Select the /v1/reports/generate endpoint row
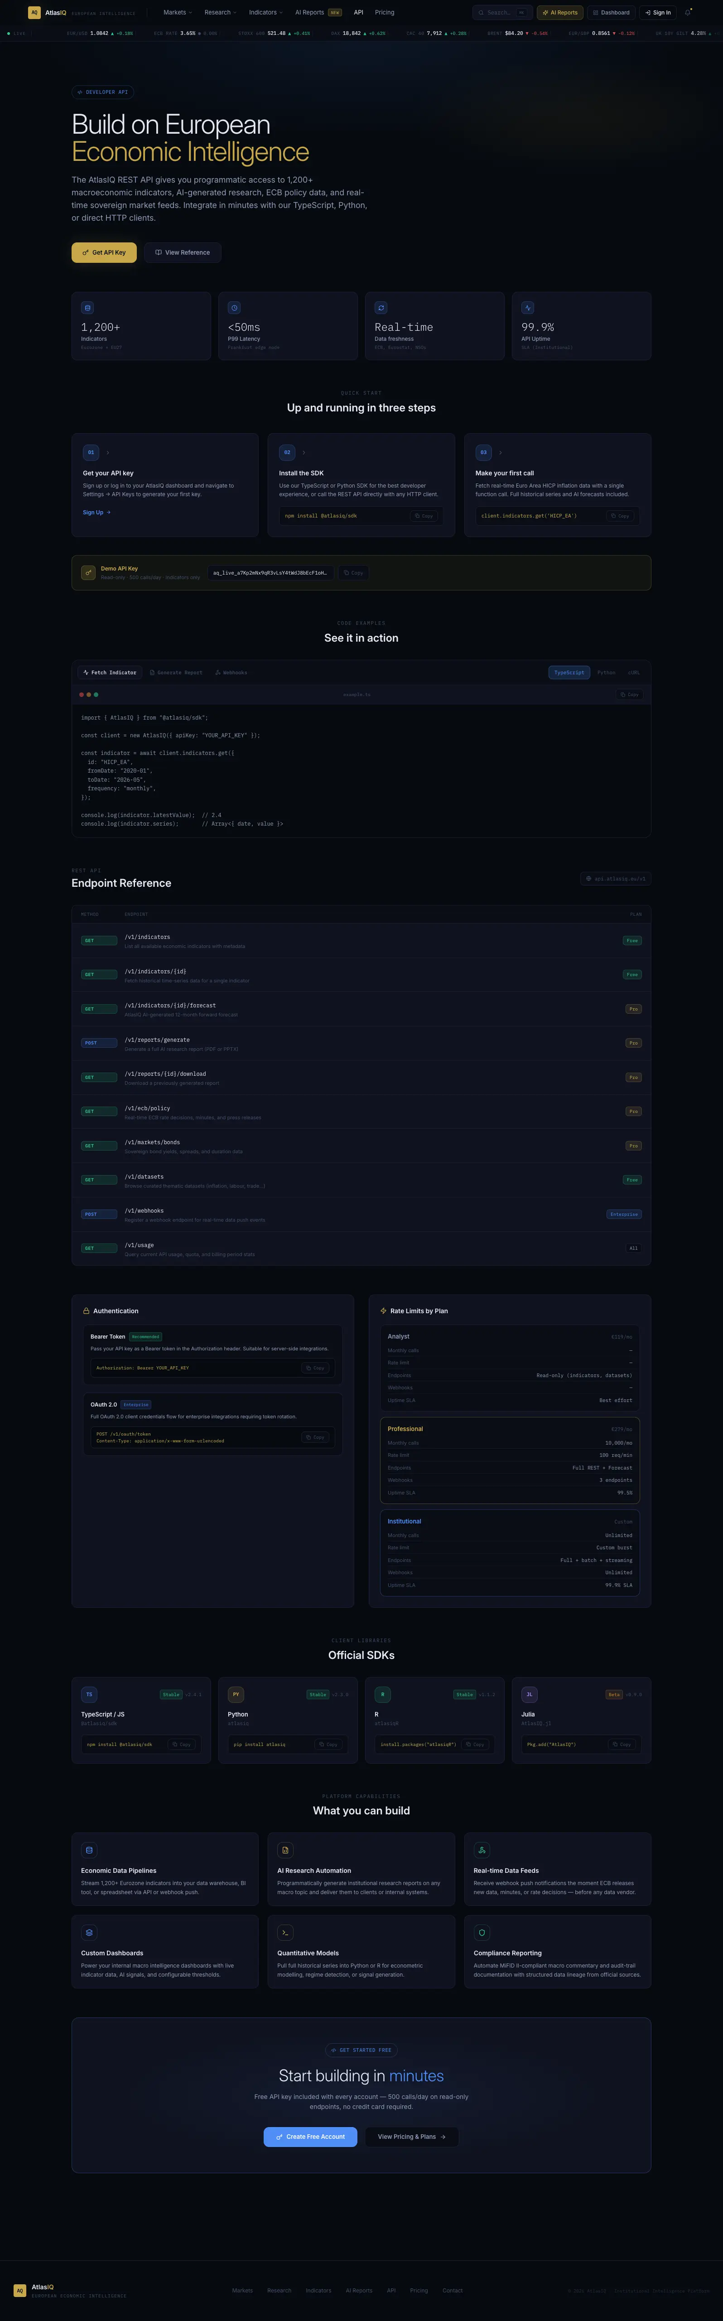 pyautogui.click(x=361, y=1044)
